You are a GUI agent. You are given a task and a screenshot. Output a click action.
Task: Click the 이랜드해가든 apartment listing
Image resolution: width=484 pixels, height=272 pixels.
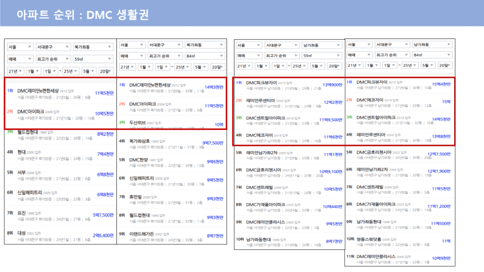point(142,234)
